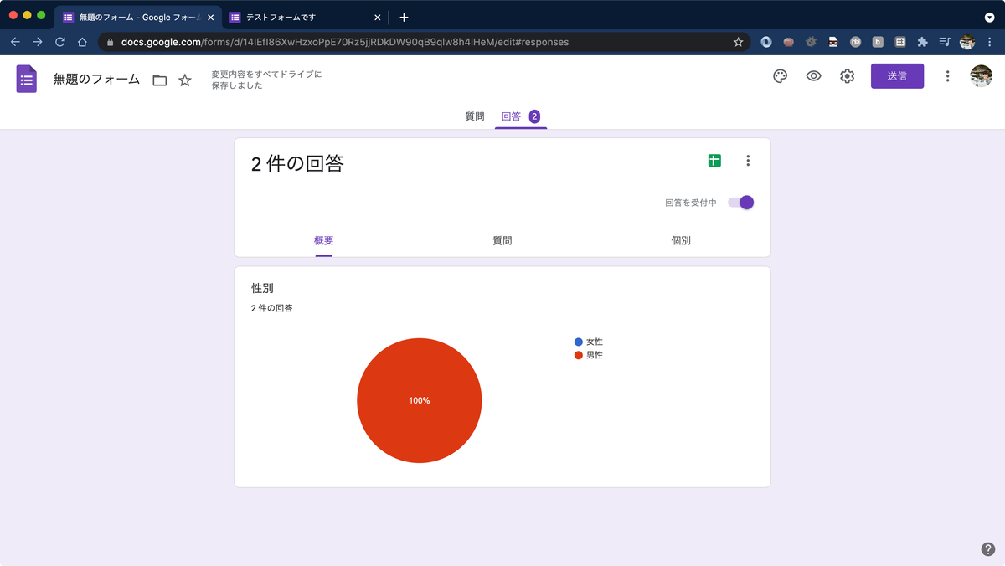Click the 男性 red legend swatch

579,355
